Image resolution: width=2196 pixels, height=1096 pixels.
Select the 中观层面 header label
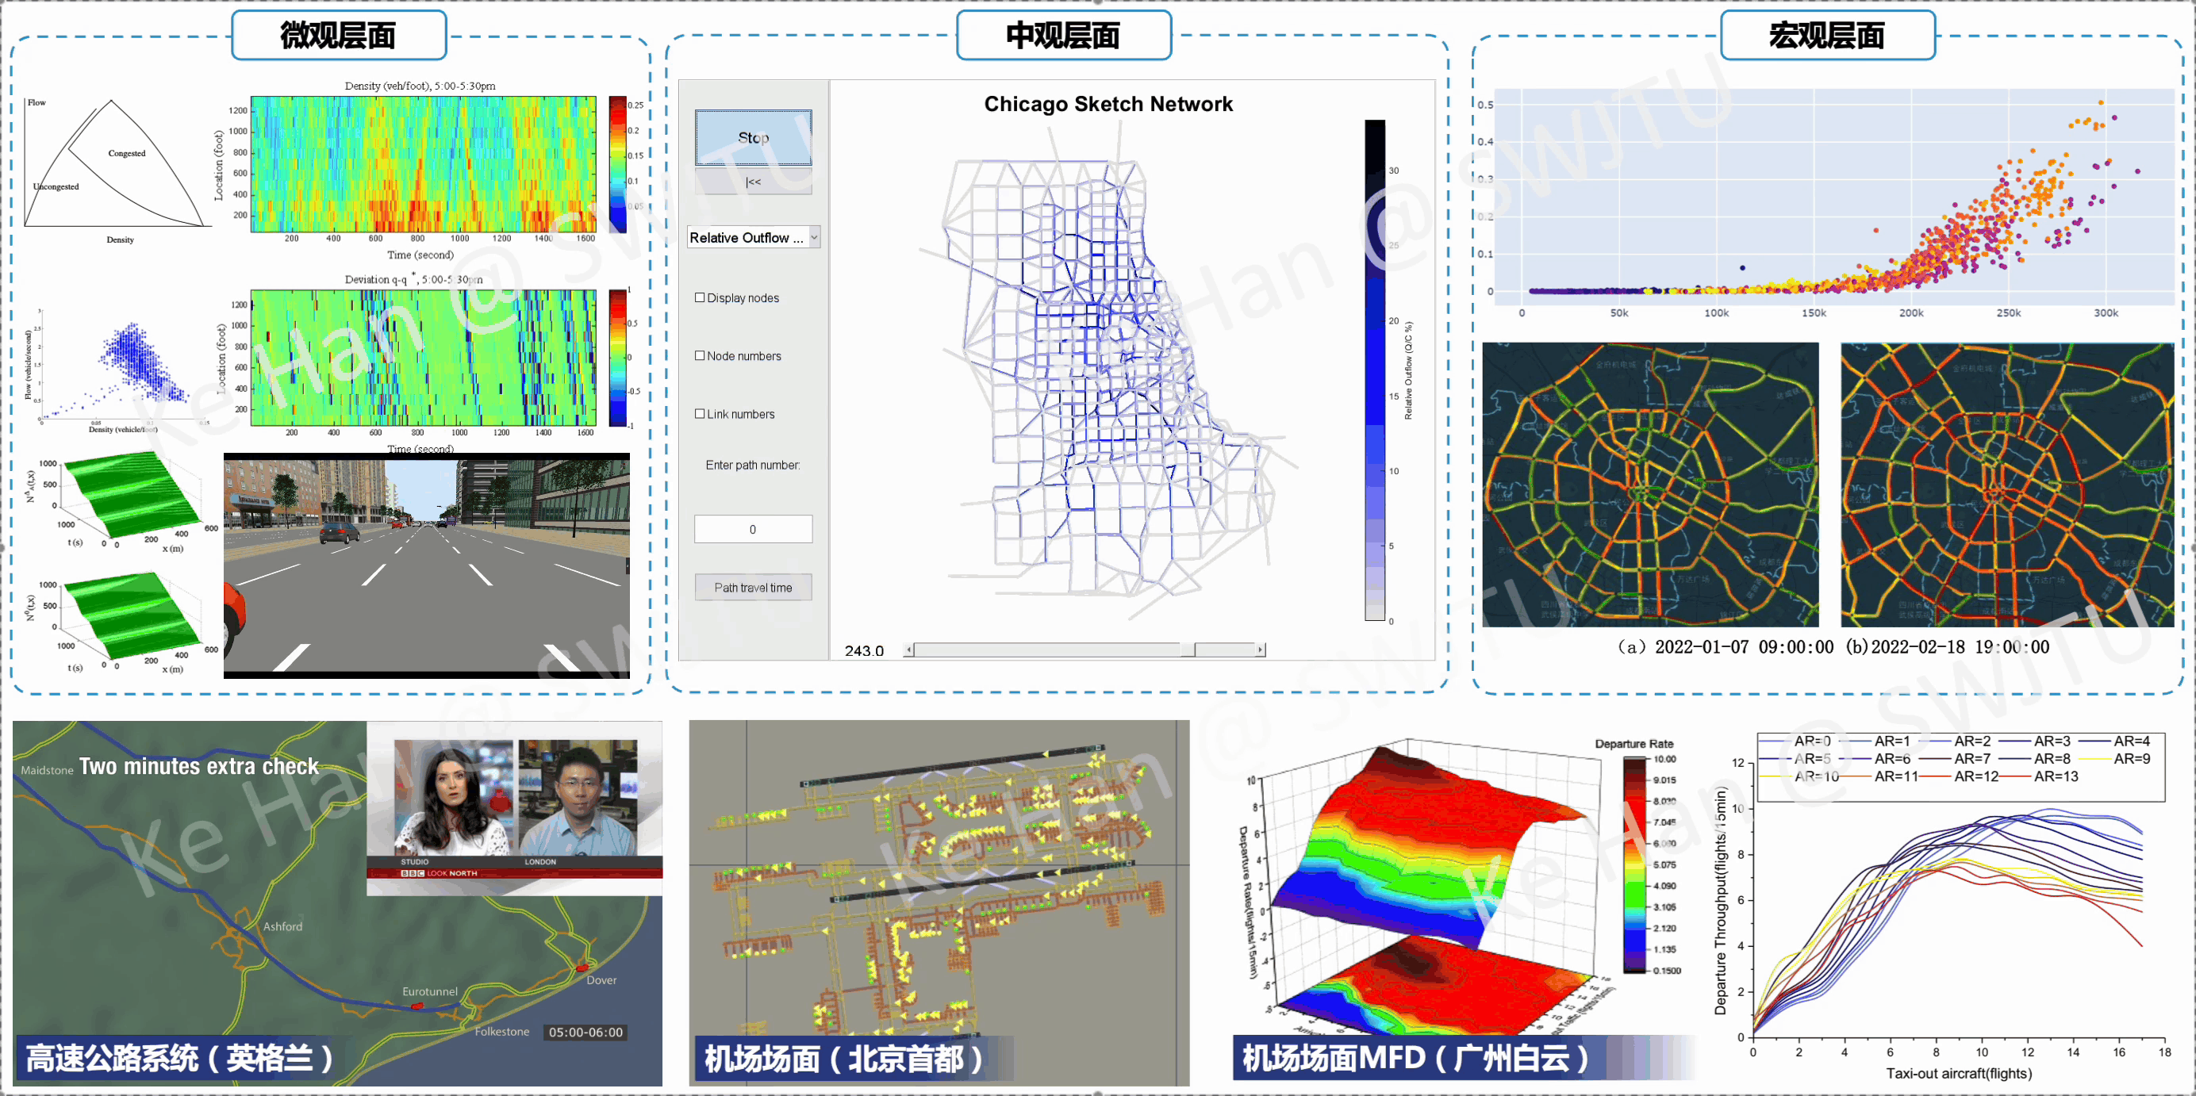(1063, 36)
